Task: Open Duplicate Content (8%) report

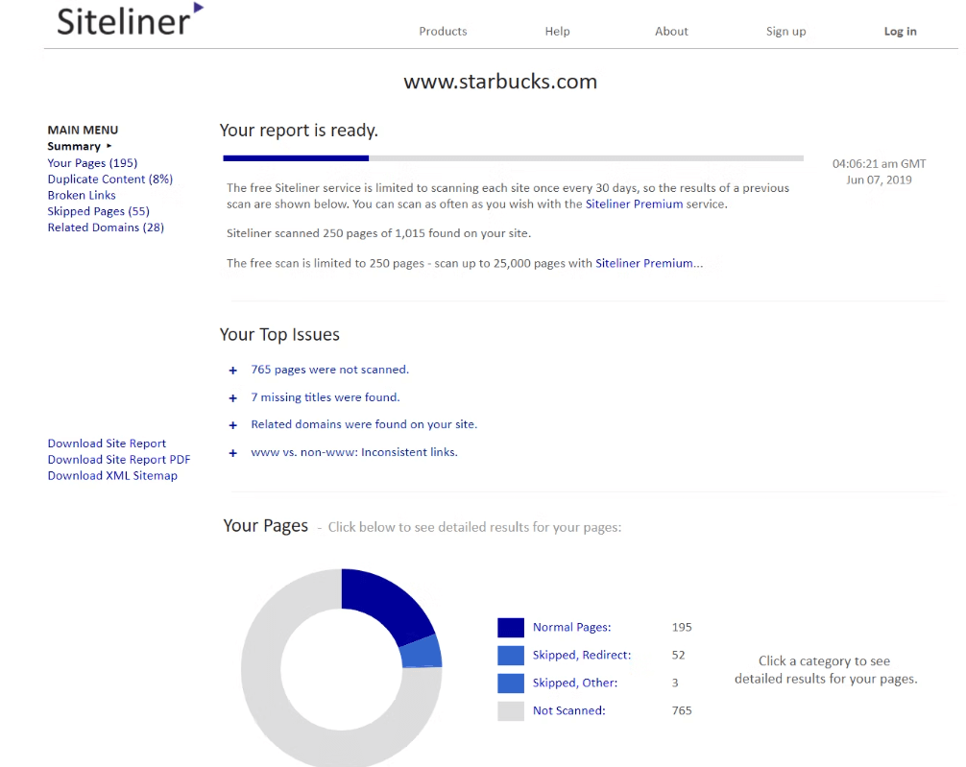Action: [110, 179]
